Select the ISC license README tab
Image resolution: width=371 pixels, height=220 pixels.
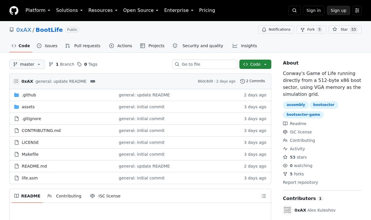[106, 196]
